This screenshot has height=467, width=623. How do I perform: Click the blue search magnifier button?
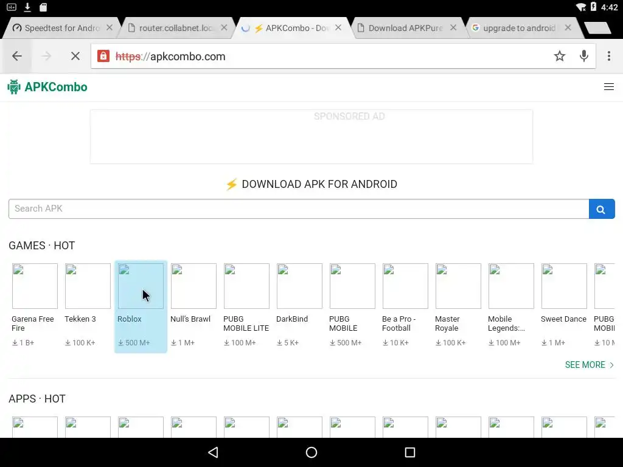point(602,209)
